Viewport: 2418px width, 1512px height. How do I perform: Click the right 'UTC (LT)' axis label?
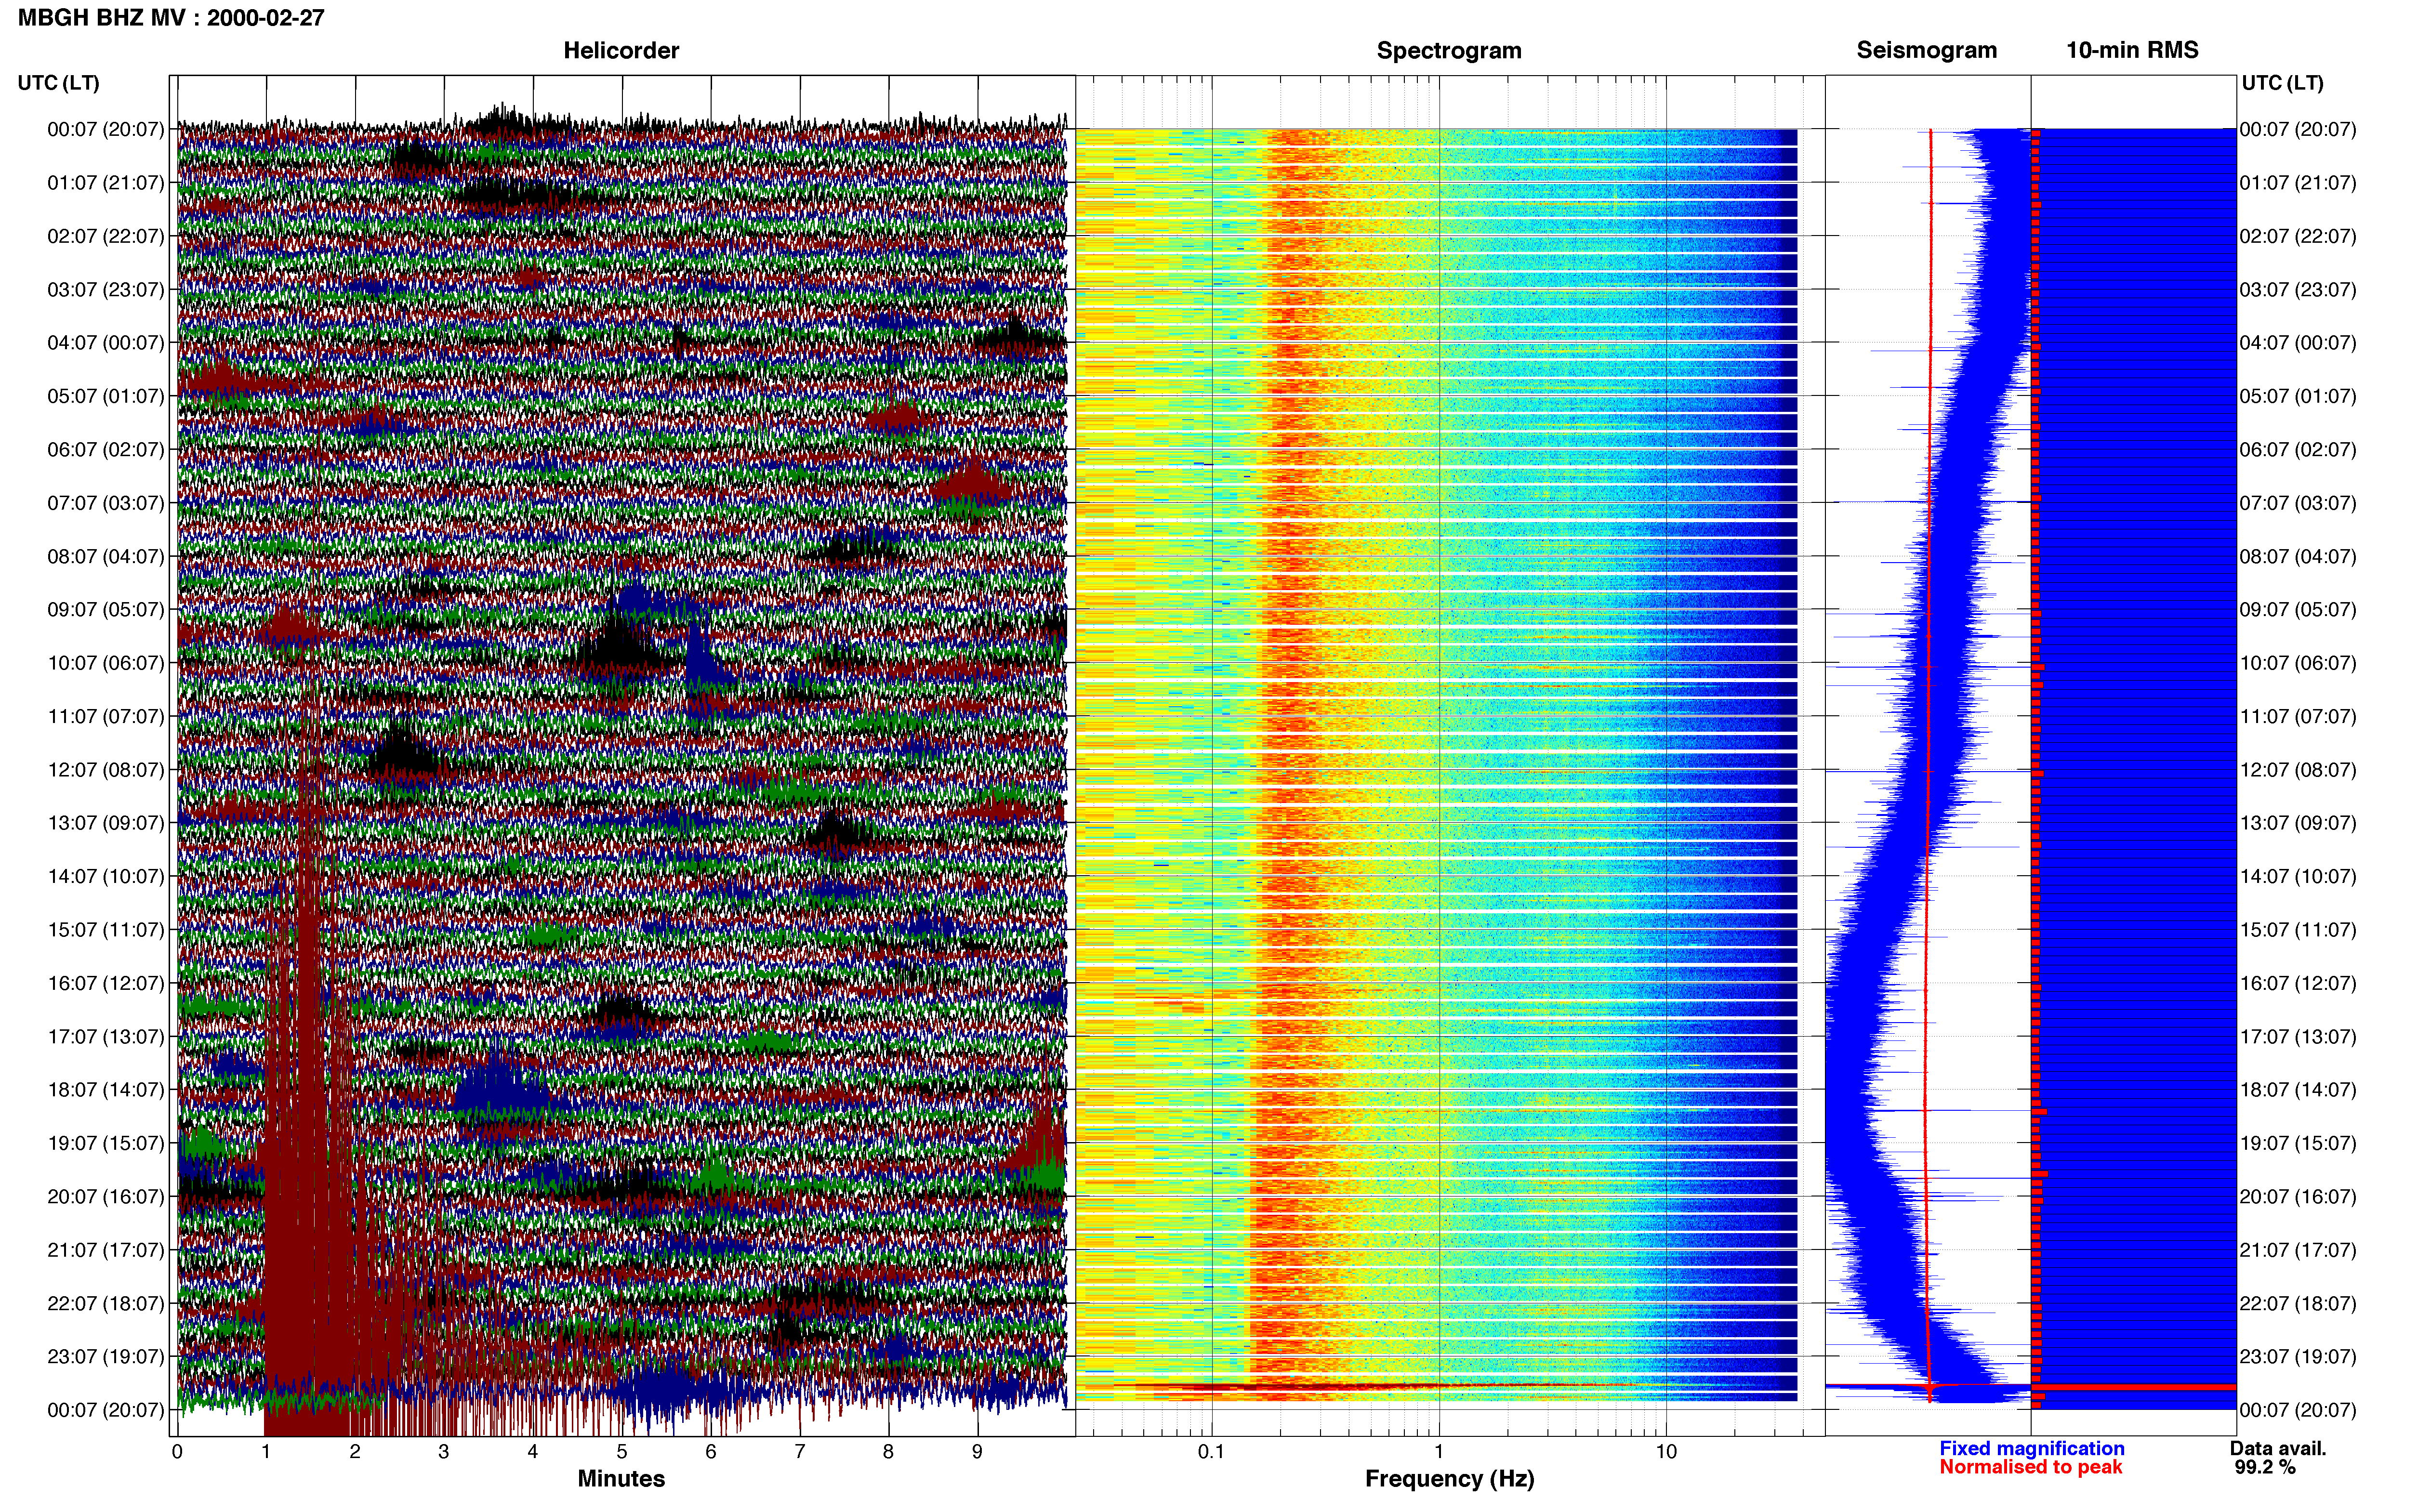click(x=2282, y=83)
